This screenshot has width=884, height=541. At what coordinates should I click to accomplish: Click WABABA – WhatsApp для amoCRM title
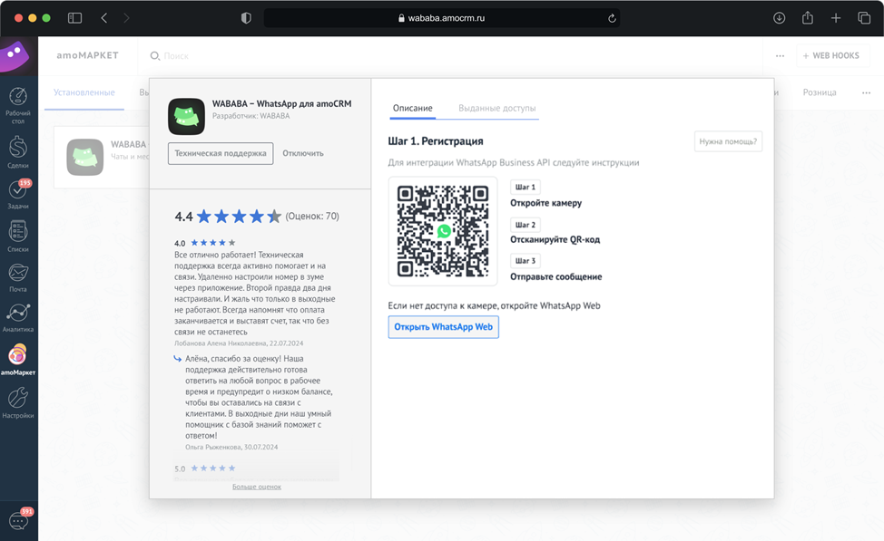pyautogui.click(x=282, y=103)
